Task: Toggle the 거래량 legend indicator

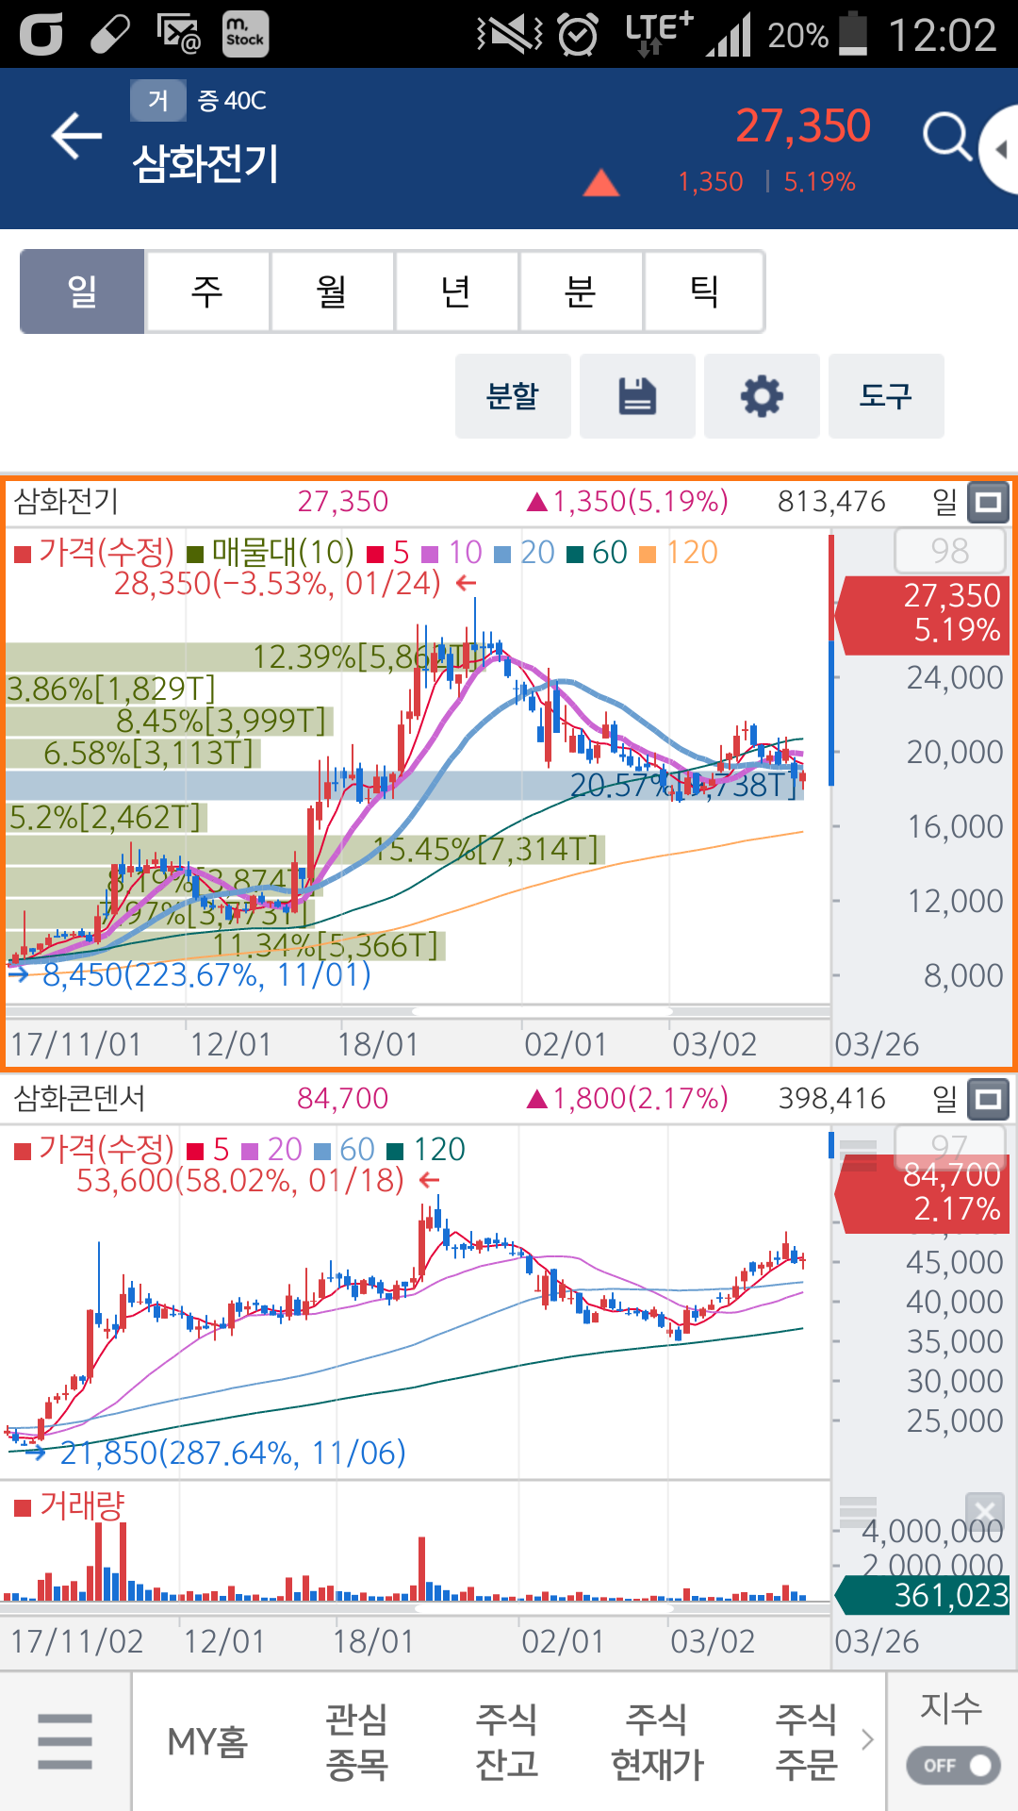Action: [x=70, y=1506]
